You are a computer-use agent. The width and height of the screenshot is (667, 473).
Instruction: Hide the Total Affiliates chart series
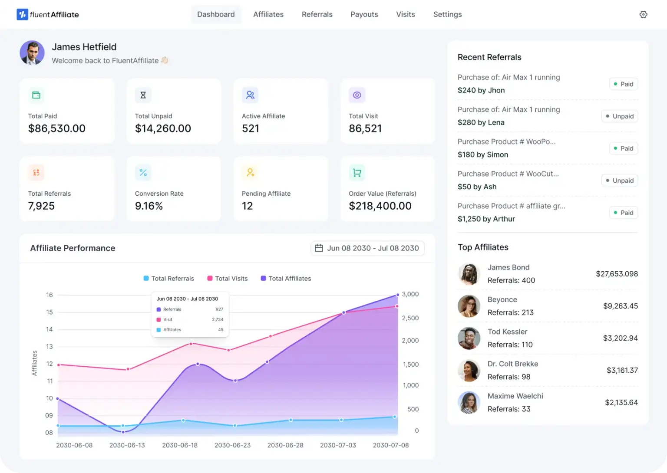(285, 278)
